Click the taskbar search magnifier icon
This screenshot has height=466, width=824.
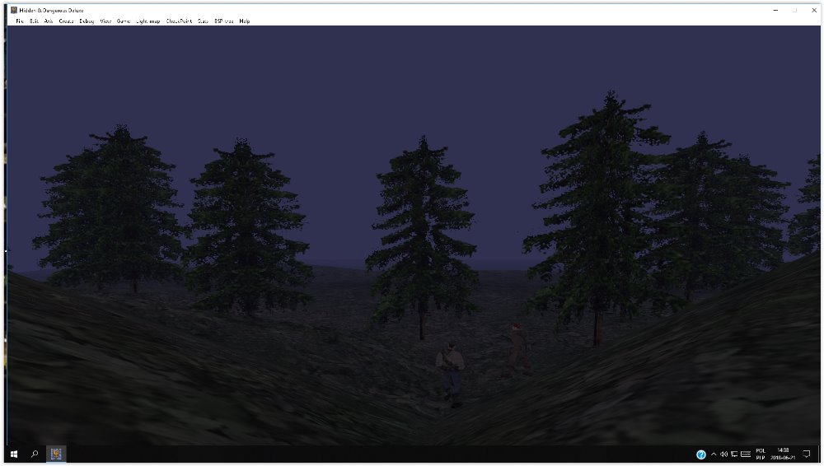[35, 454]
